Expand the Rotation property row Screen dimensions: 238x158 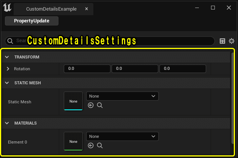[8, 69]
